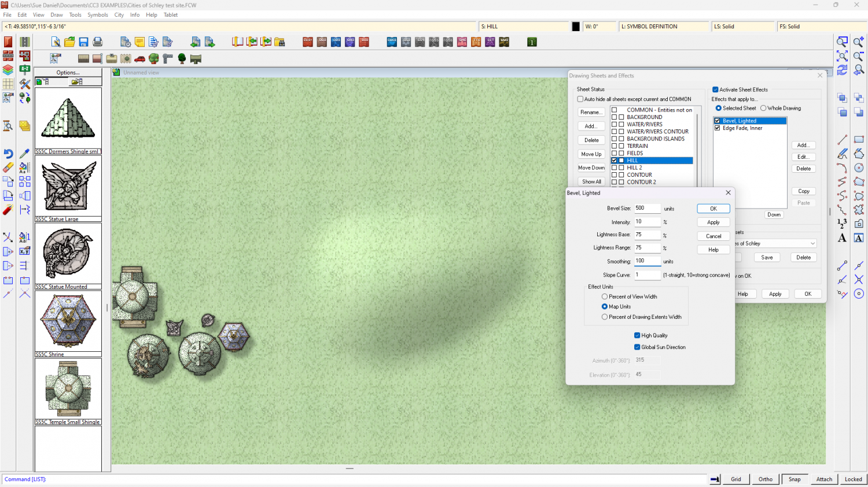Image resolution: width=868 pixels, height=487 pixels.
Task: Select the Text tool letter A
Action: point(843,238)
